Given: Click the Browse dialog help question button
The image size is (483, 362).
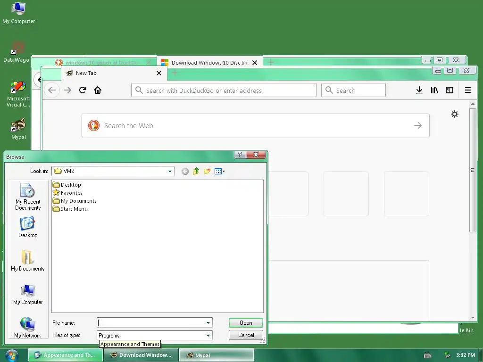Looking at the screenshot, I should pyautogui.click(x=240, y=155).
